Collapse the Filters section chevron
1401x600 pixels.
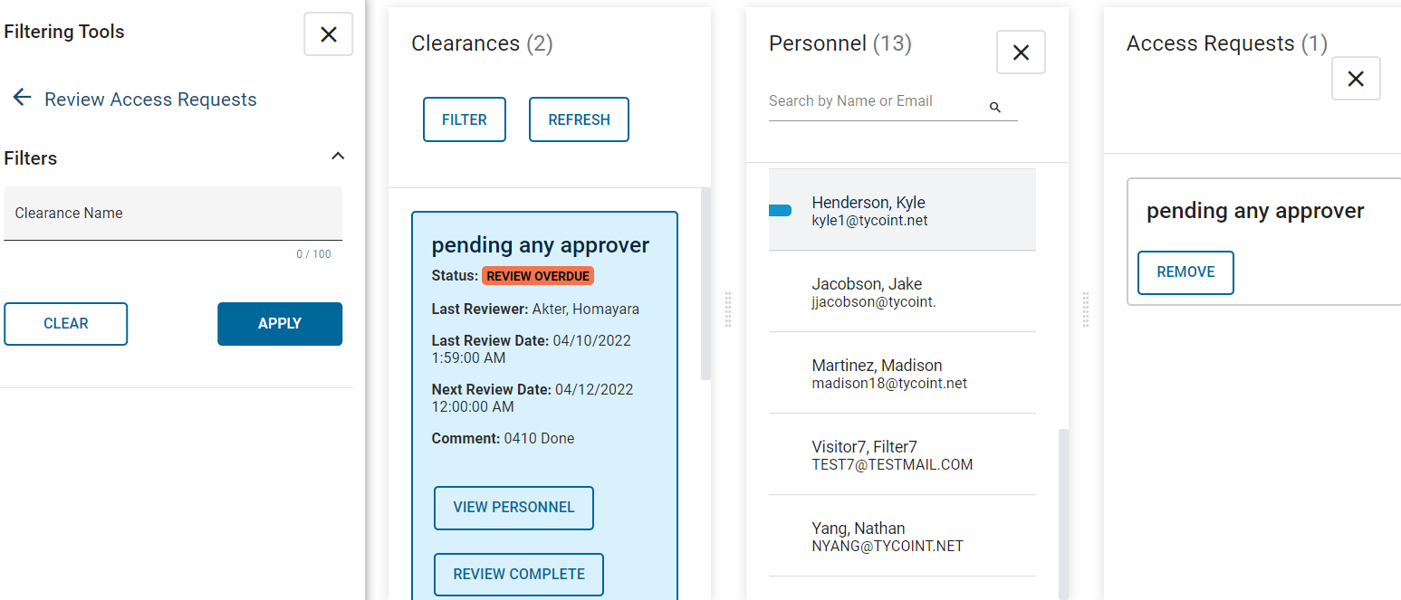tap(338, 157)
